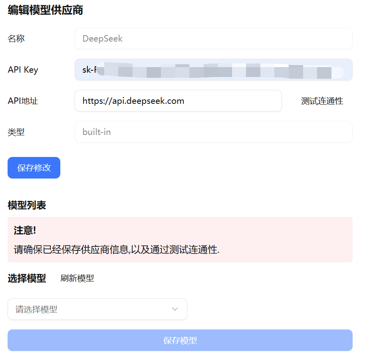This screenshot has height=359, width=369.
Task: Click the 刷新模型 refresh models button
Action: [77, 278]
